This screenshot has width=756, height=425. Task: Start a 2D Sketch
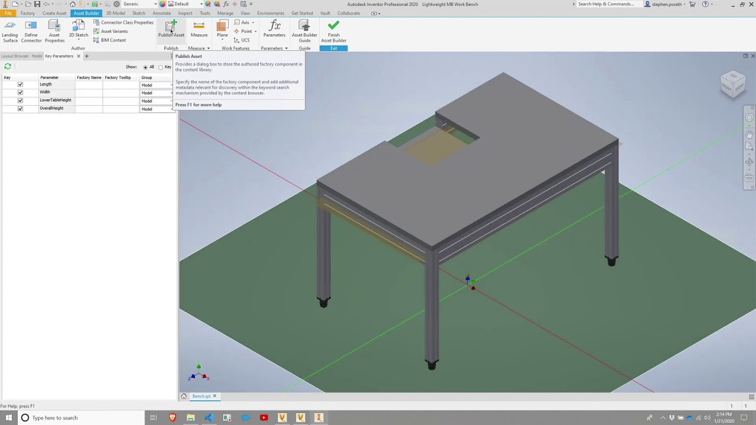click(79, 30)
